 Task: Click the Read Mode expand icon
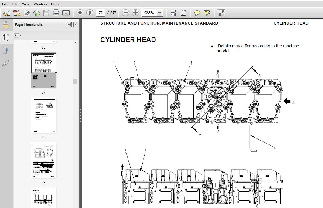pyautogui.click(x=221, y=13)
